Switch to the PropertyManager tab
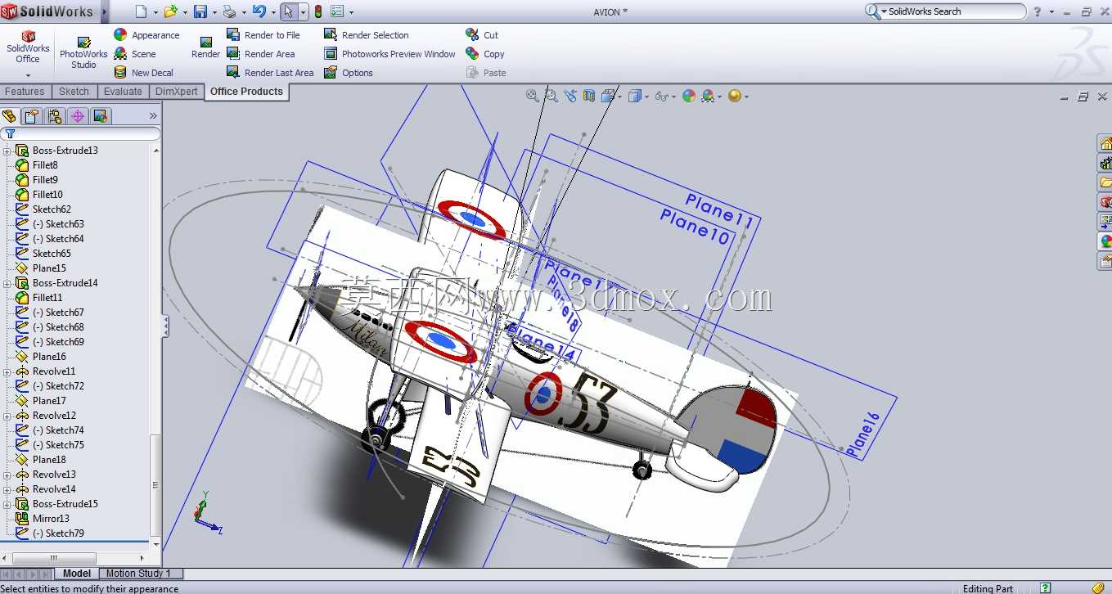 click(x=32, y=116)
